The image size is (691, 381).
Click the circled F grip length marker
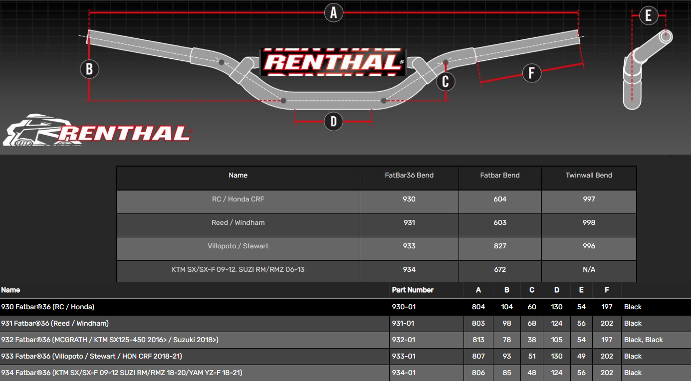pyautogui.click(x=531, y=73)
